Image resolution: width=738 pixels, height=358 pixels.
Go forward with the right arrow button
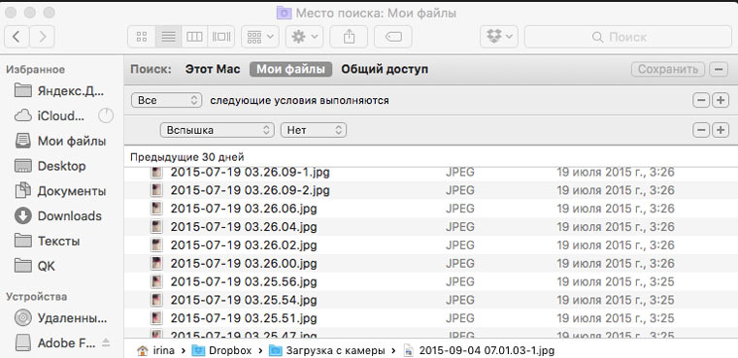click(43, 37)
